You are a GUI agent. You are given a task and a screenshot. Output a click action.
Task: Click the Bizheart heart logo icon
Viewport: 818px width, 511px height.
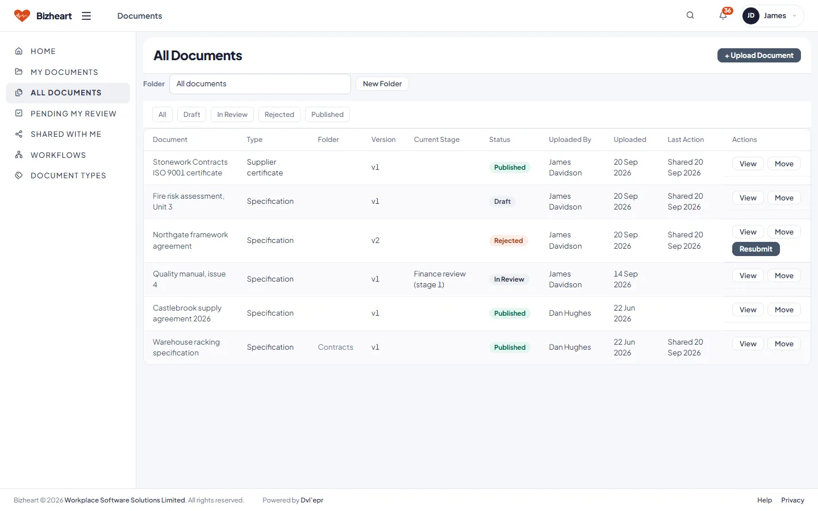[22, 16]
